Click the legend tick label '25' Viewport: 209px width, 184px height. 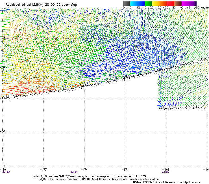click(160, 8)
